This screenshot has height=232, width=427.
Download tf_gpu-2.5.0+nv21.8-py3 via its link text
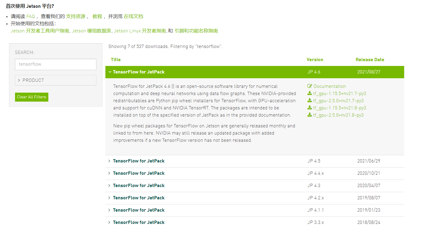click(x=338, y=115)
